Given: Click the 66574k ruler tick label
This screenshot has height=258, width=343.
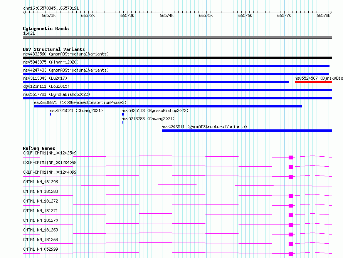Looking at the screenshot, I should click(x=166, y=15).
